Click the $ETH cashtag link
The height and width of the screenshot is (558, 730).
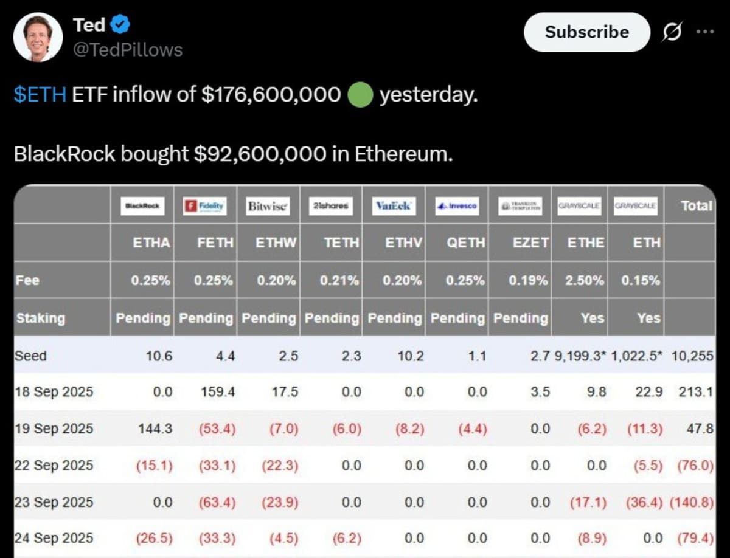40,95
